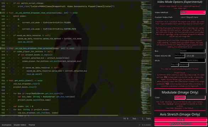Click the Custom Video Path input field

coord(193,17)
